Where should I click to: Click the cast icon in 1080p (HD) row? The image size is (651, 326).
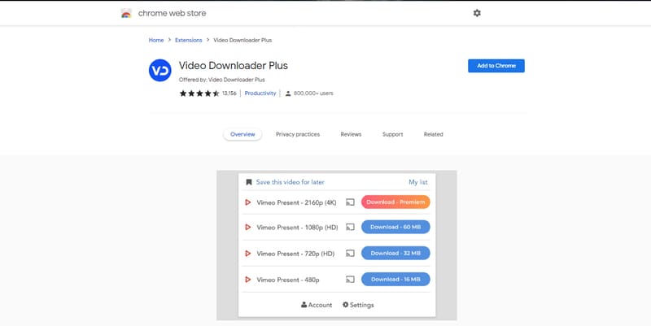point(351,228)
